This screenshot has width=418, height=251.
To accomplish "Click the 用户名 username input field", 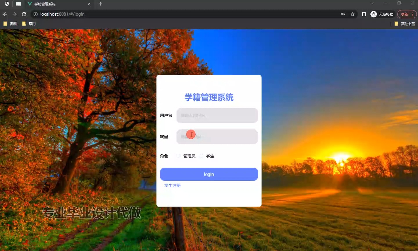I will pyautogui.click(x=217, y=116).
